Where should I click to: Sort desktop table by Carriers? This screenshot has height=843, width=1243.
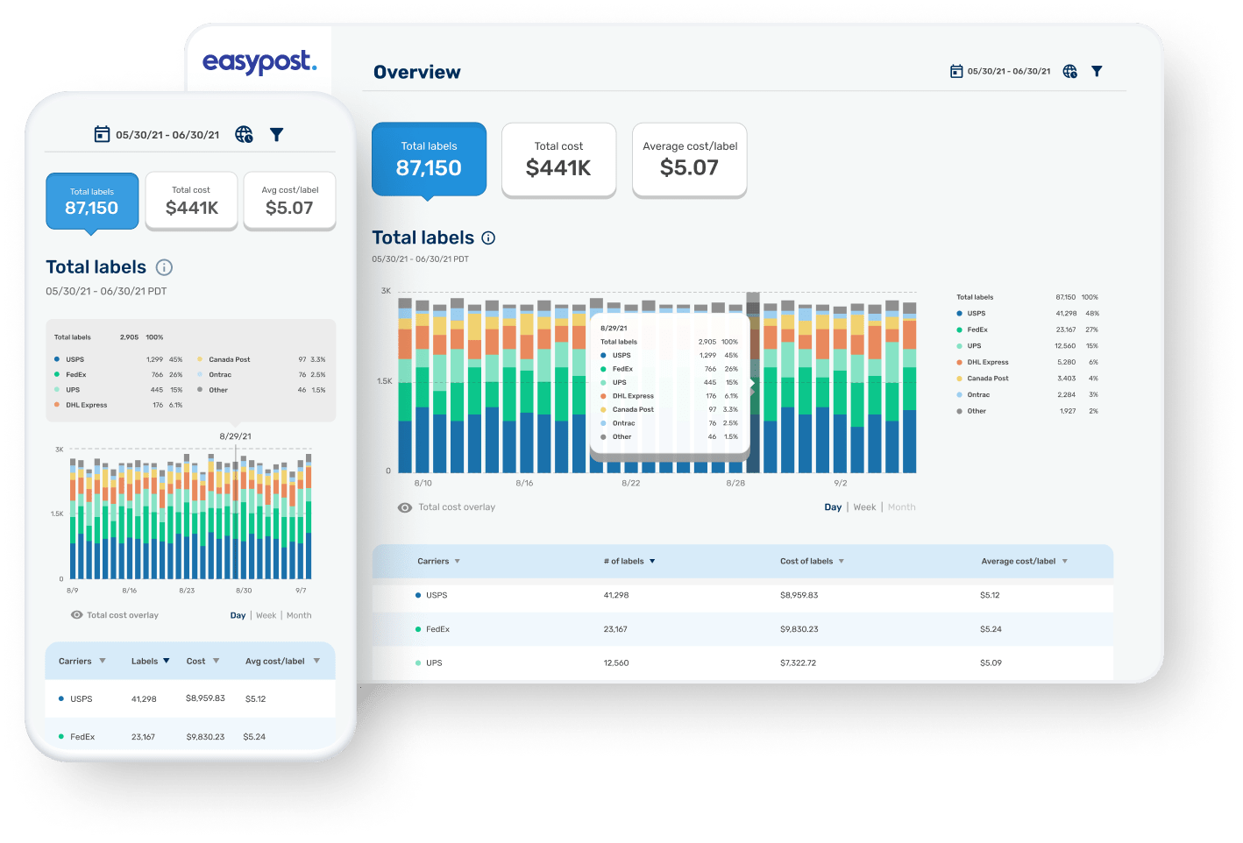(438, 561)
